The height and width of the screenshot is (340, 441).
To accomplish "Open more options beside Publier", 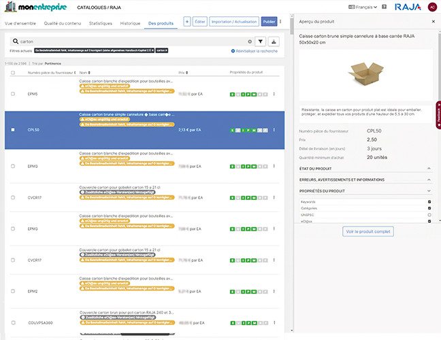I will point(280,21).
